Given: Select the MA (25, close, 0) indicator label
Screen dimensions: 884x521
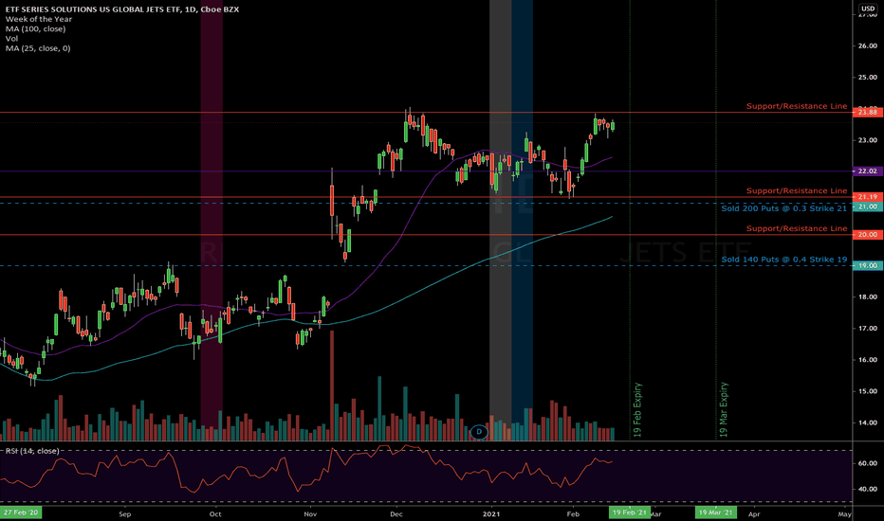Looking at the screenshot, I should [x=38, y=48].
